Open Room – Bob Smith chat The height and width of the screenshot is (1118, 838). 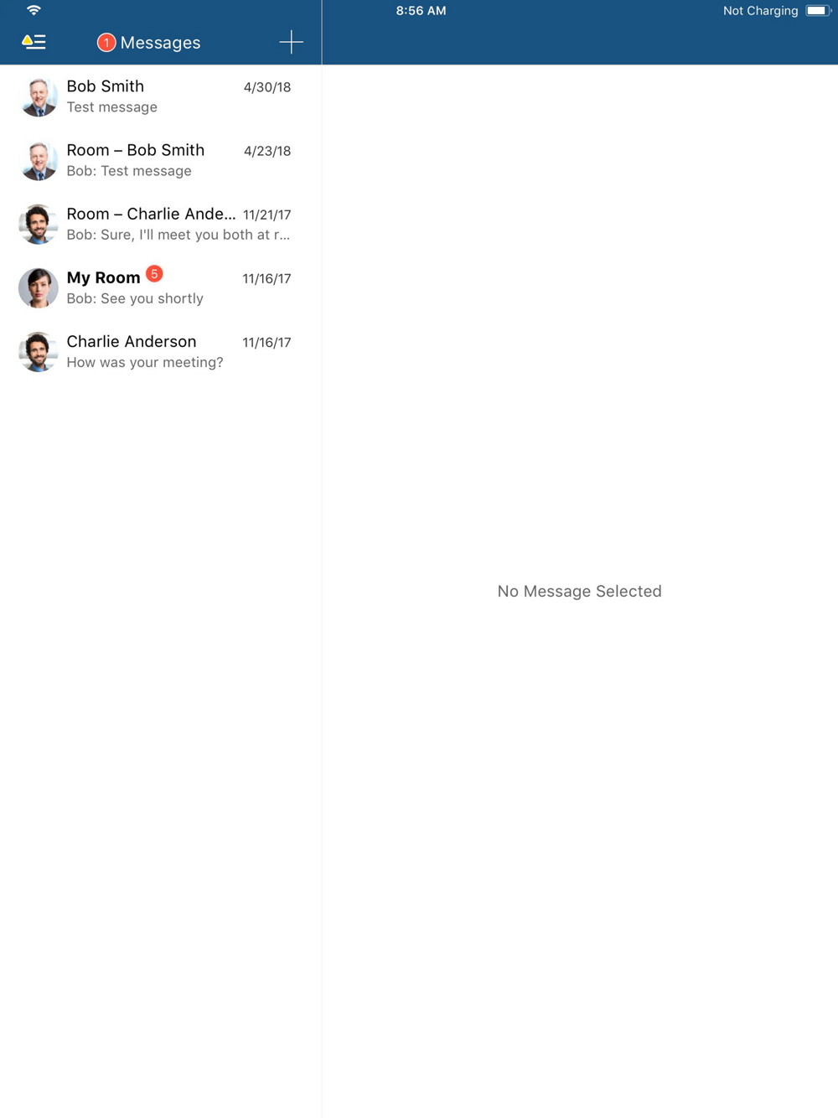161,160
